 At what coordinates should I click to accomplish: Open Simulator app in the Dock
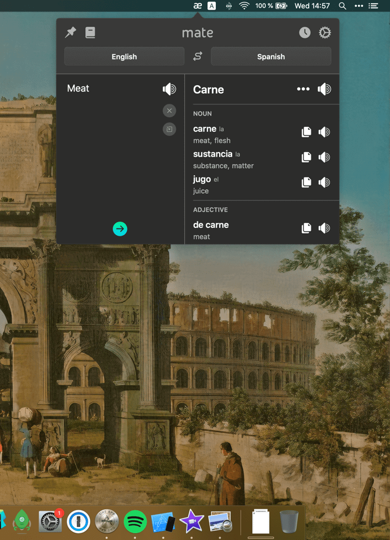click(164, 521)
